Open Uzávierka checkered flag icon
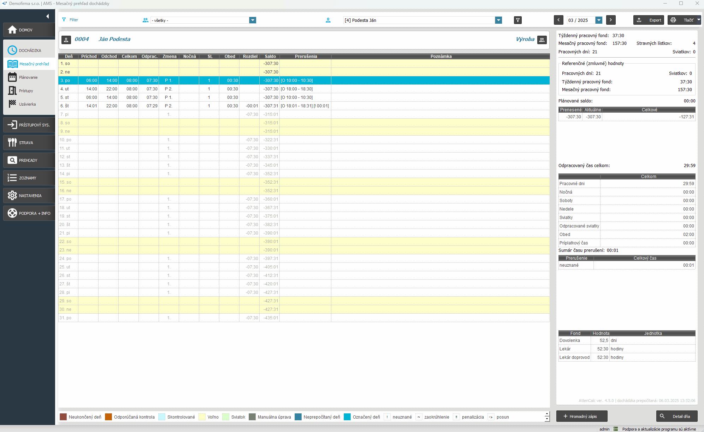 12,104
